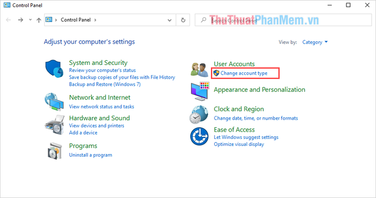Open the address bar history dropdown
Image resolution: width=376 pixels, height=198 pixels.
click(x=170, y=20)
